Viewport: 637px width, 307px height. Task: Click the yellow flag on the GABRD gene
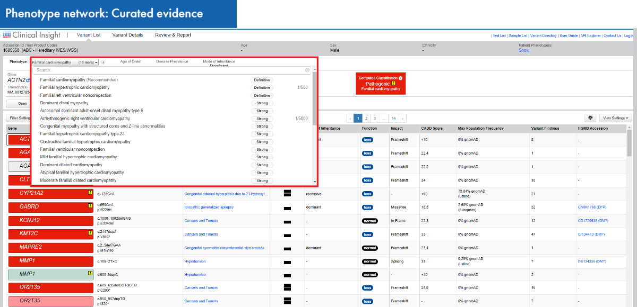(90, 206)
